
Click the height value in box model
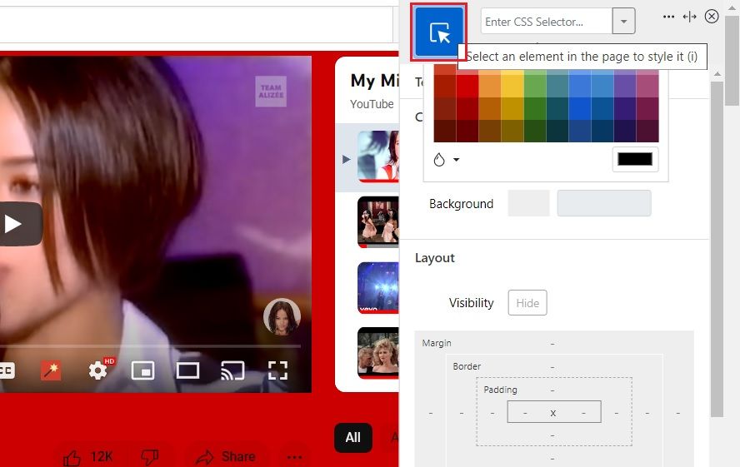584,413
